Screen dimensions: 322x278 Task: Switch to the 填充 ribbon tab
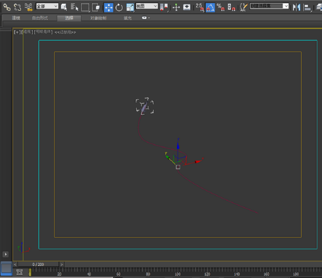pos(128,18)
